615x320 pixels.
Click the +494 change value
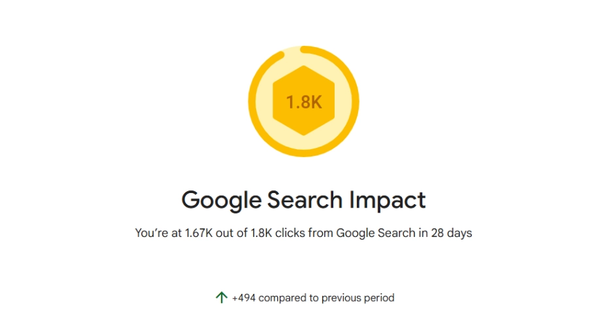[245, 298]
